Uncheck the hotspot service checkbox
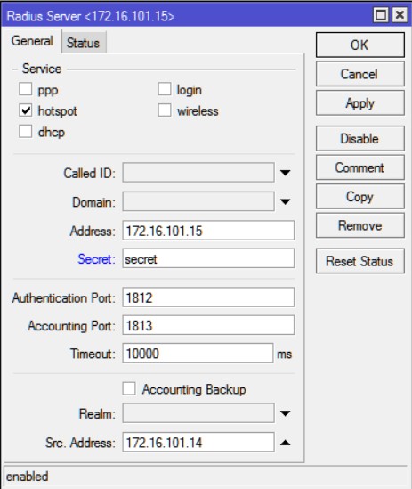 click(x=25, y=110)
